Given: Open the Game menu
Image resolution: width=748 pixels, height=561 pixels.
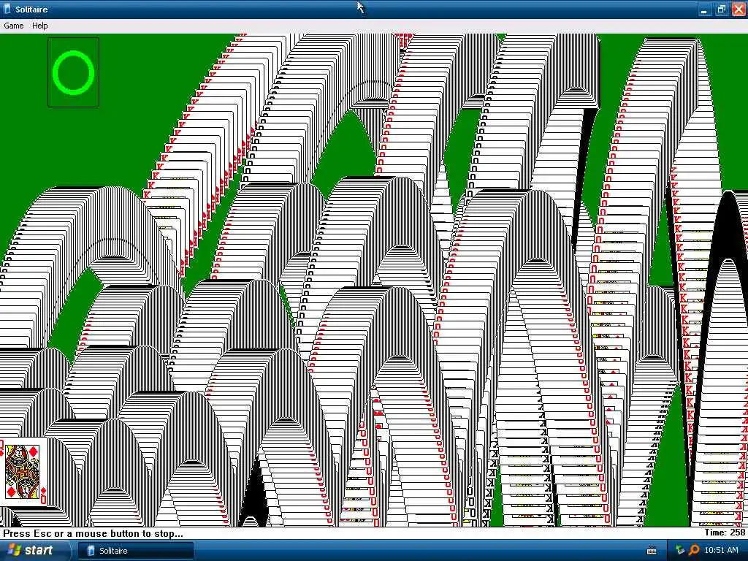Looking at the screenshot, I should 13,26.
